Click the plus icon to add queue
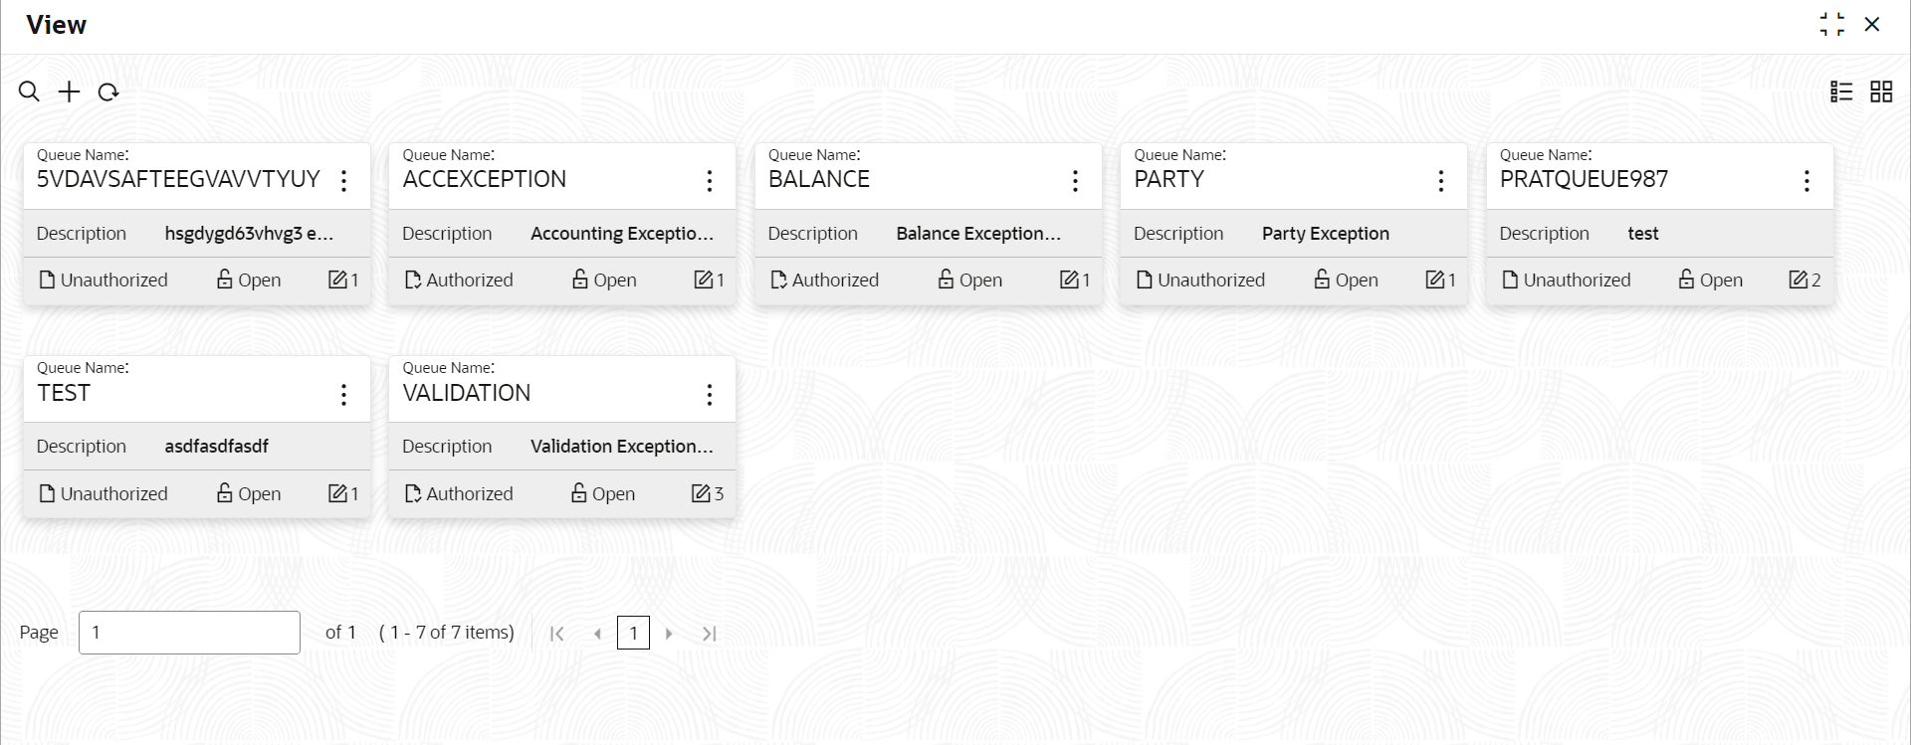The height and width of the screenshot is (745, 1911). point(69,93)
